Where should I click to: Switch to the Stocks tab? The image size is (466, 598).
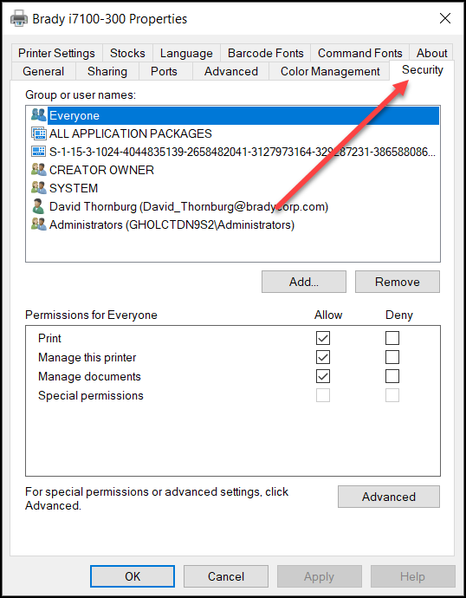[x=127, y=53]
